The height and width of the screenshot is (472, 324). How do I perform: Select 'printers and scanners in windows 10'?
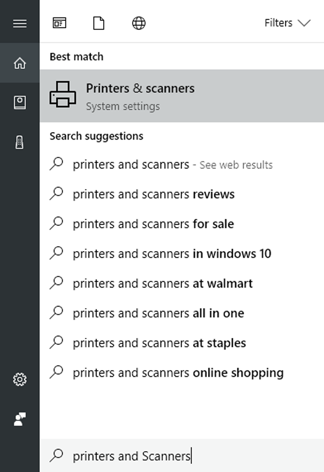click(172, 254)
